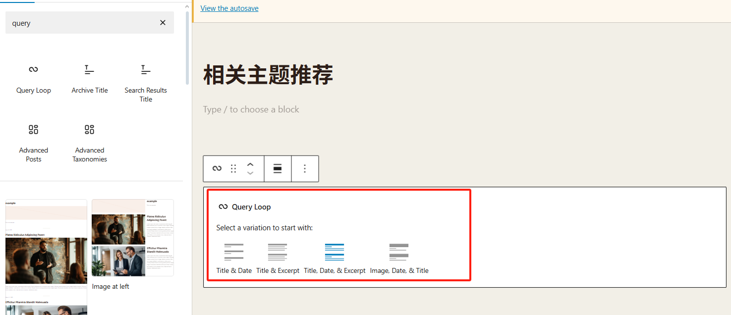Start with Image, Date, & Title variation
This screenshot has height=315, width=731.
click(x=399, y=259)
